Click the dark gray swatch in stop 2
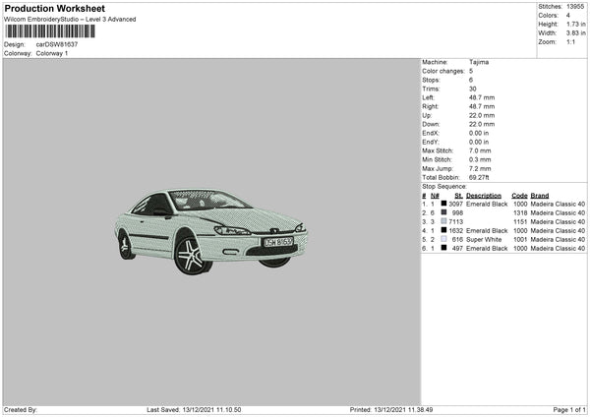This screenshot has width=590, height=417. [x=444, y=212]
